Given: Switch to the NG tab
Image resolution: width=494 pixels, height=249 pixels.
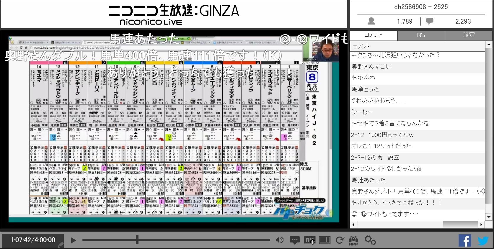Looking at the screenshot, I should pos(421,35).
